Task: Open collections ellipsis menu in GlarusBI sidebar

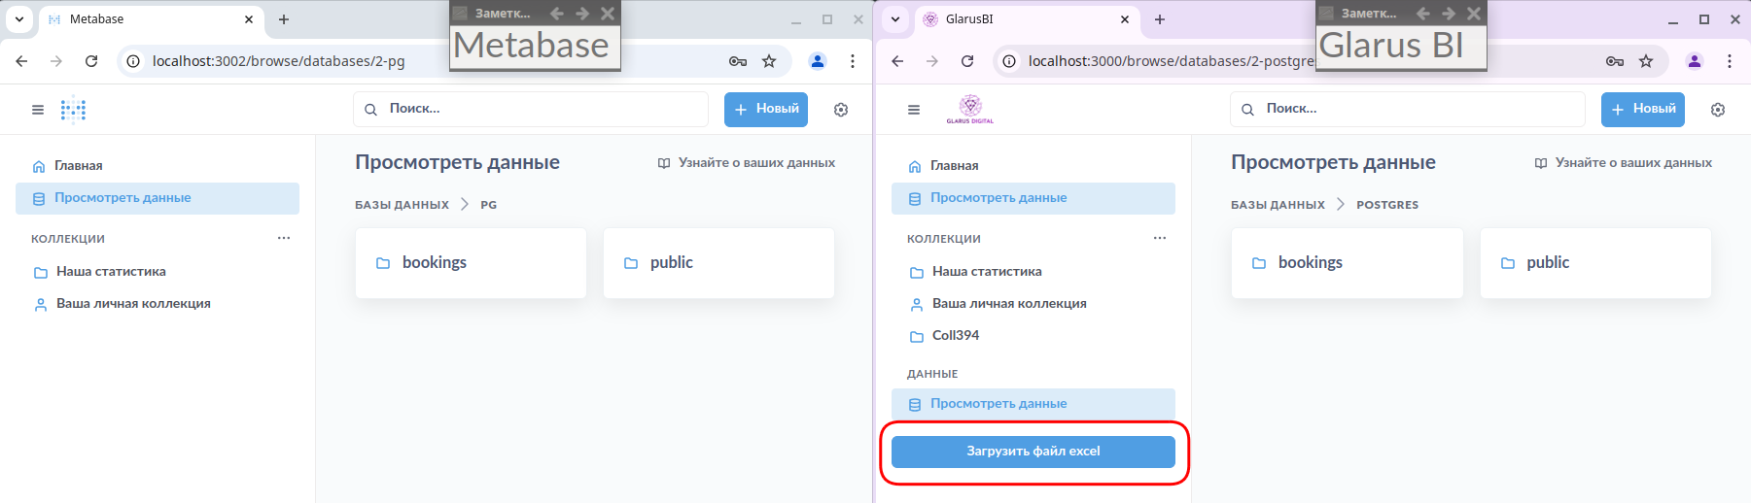Action: point(1160,238)
